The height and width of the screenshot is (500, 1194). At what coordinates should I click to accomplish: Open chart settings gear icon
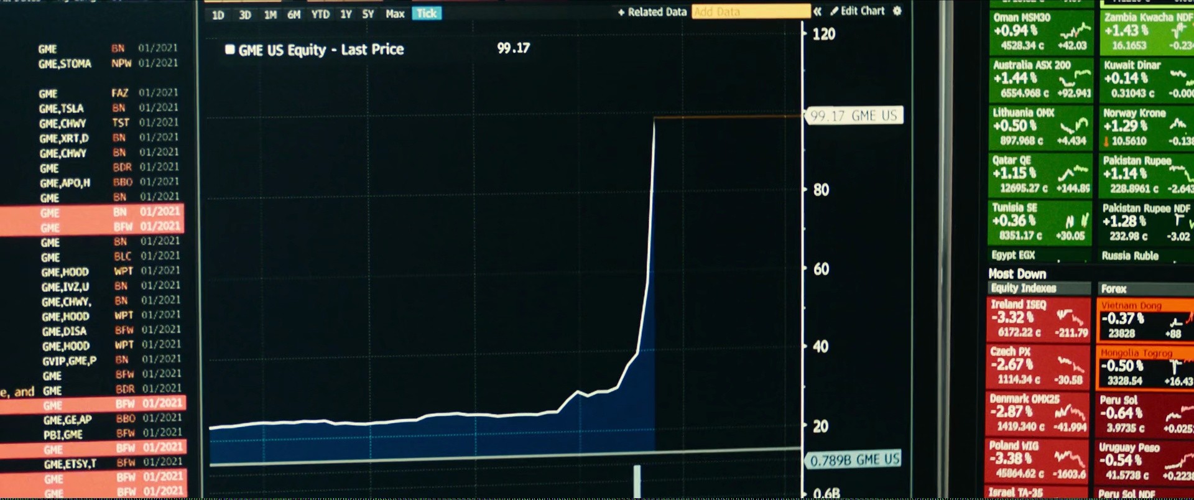pos(897,11)
